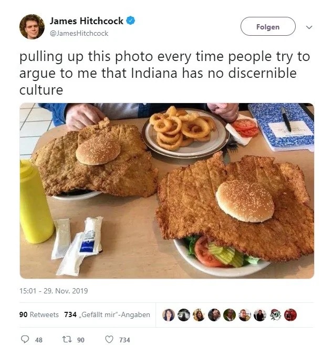The height and width of the screenshot is (356, 333).
Task: Click the Folgen follow button
Action: tap(268, 26)
